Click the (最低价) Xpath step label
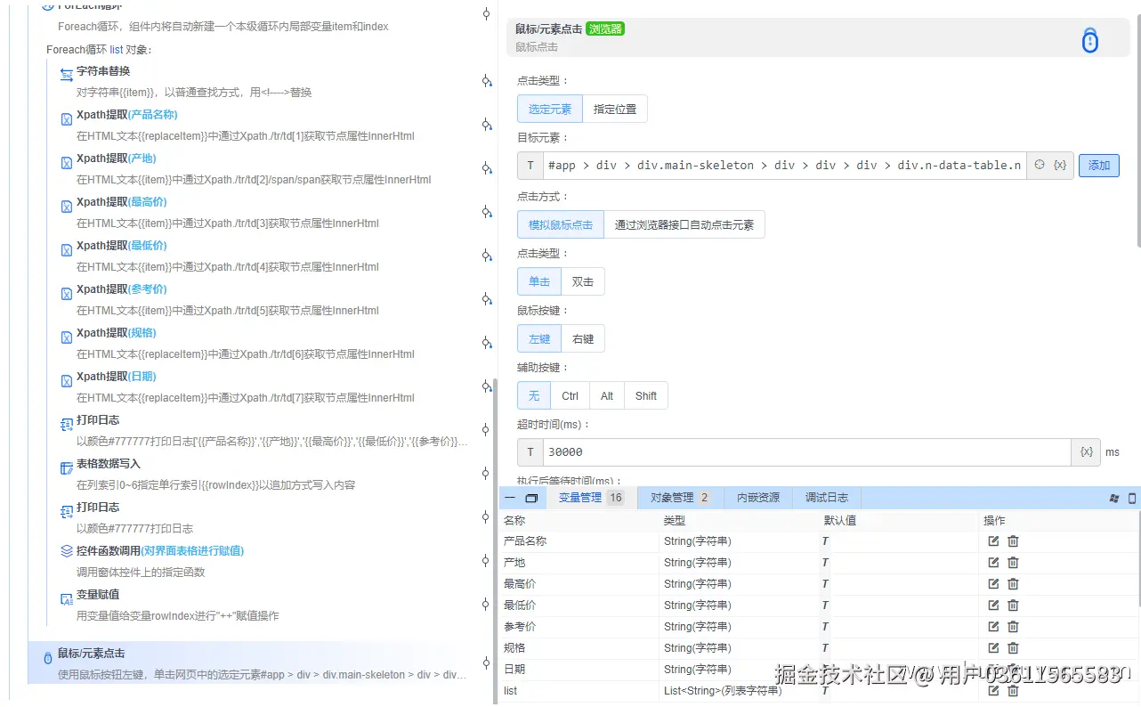 [x=148, y=246]
